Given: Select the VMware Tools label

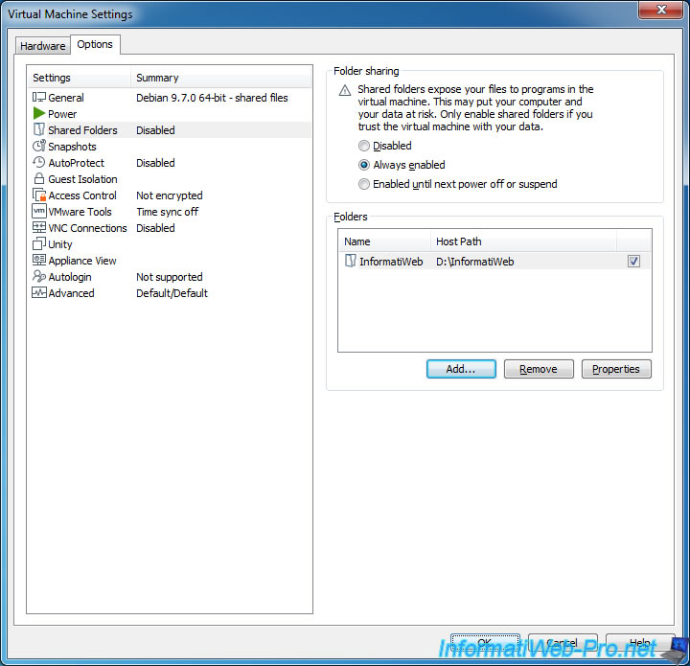Looking at the screenshot, I should (80, 212).
